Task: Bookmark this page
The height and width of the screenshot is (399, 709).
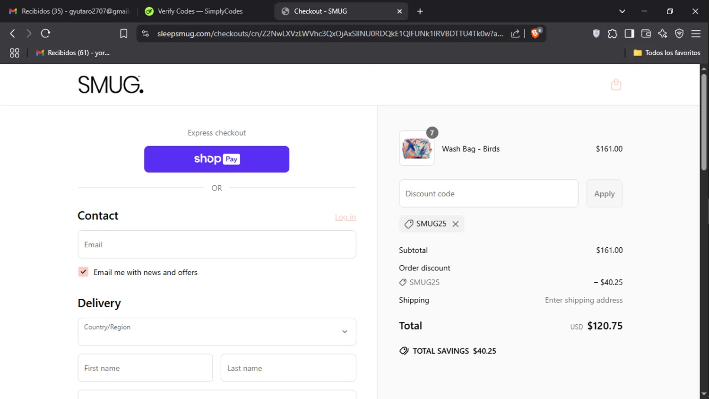Action: 124,34
